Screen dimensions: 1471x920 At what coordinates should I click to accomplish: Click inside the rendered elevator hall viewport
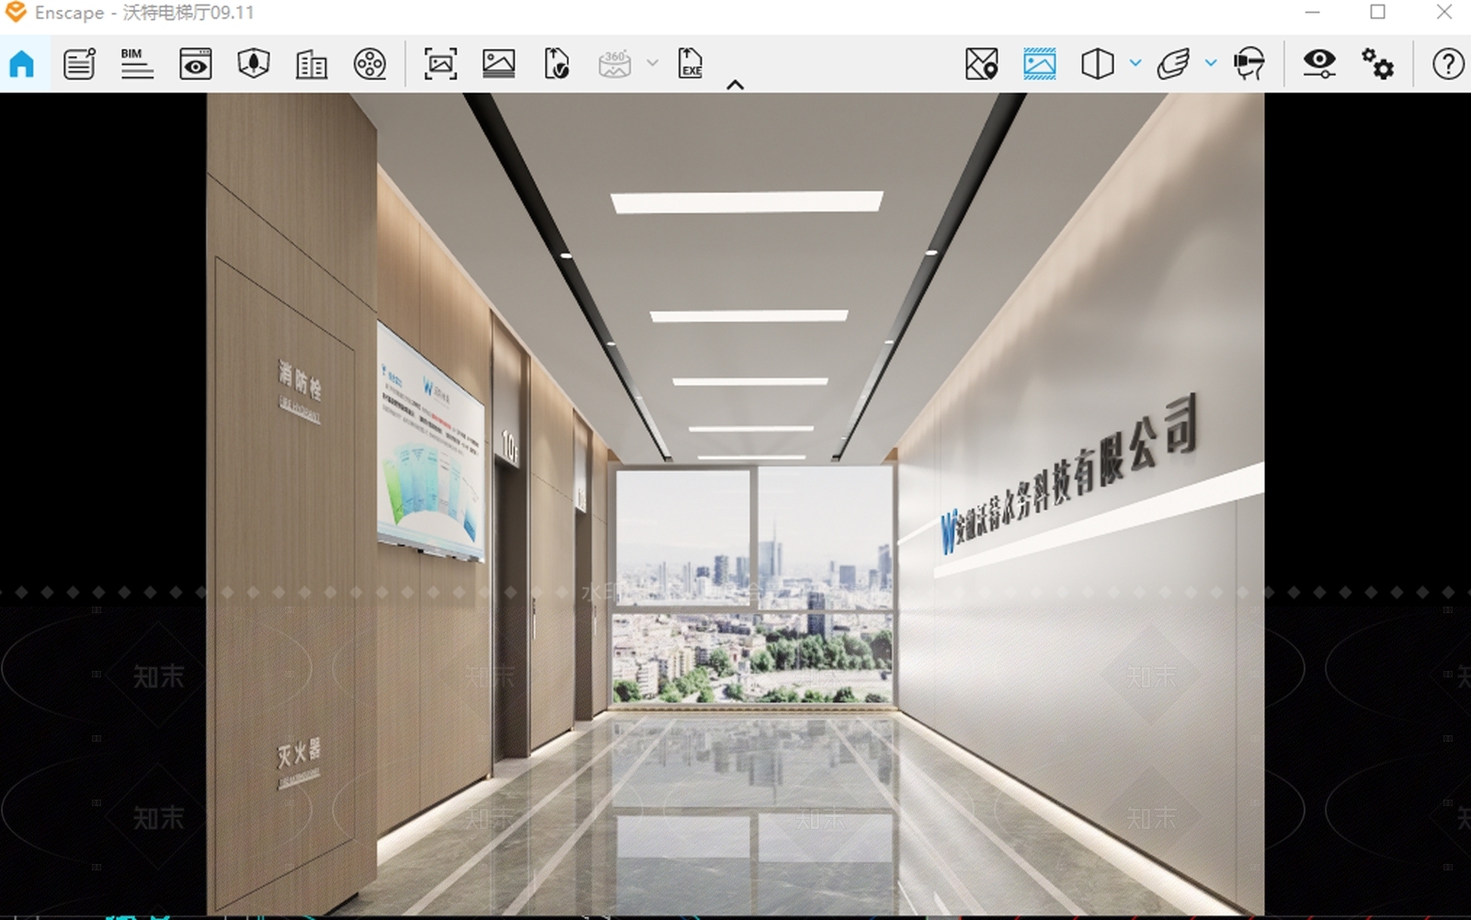(x=735, y=504)
